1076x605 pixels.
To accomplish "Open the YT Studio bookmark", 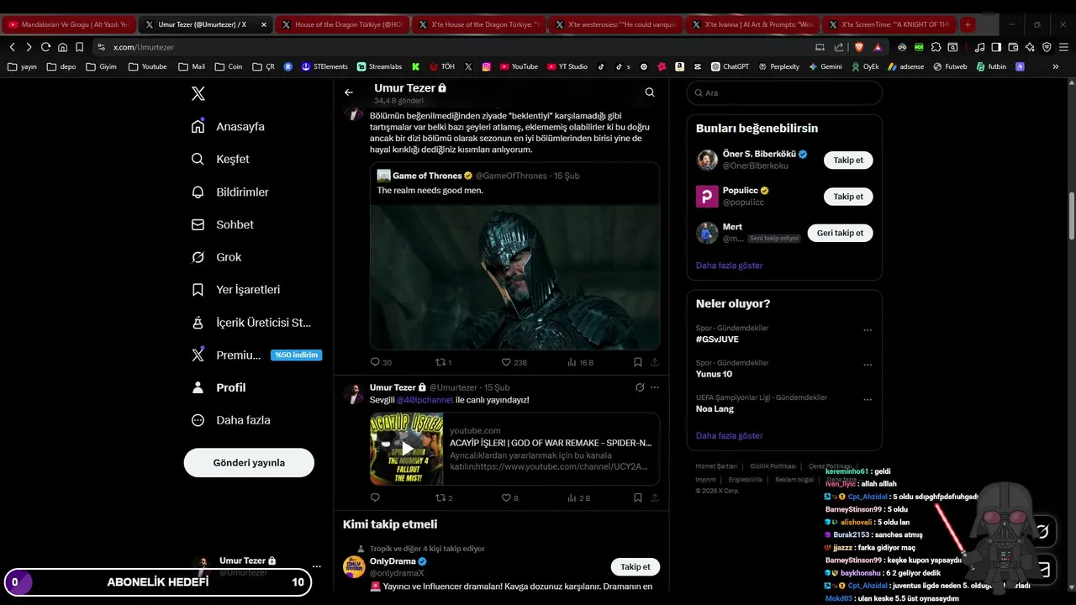I will pyautogui.click(x=567, y=66).
